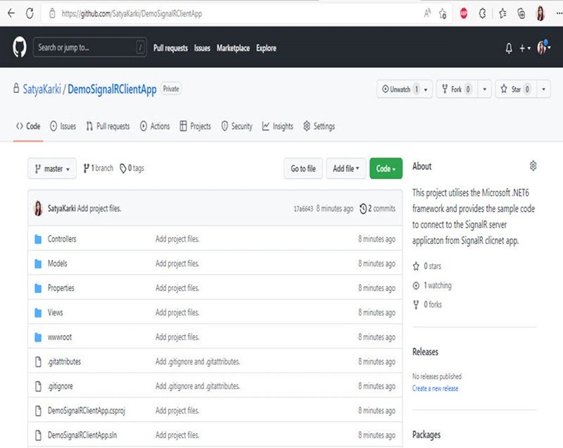This screenshot has width=563, height=448.
Task: Focus the Search or jump to field
Action: tap(90, 47)
